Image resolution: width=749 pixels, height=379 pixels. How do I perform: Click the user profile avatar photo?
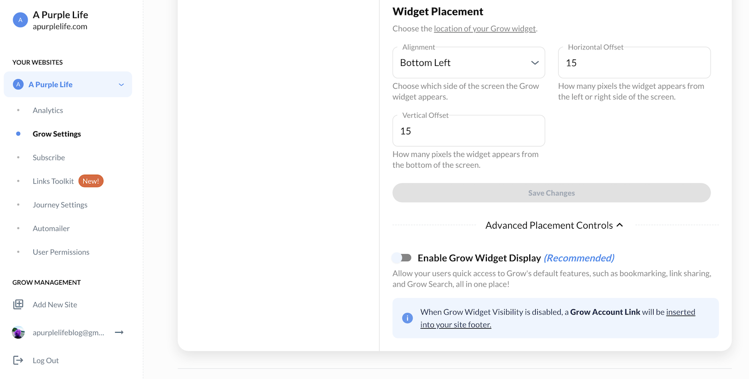coord(18,333)
